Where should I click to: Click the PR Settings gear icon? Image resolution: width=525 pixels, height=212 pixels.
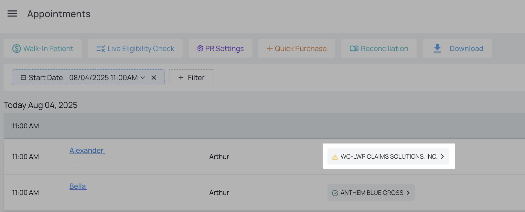coord(200,48)
